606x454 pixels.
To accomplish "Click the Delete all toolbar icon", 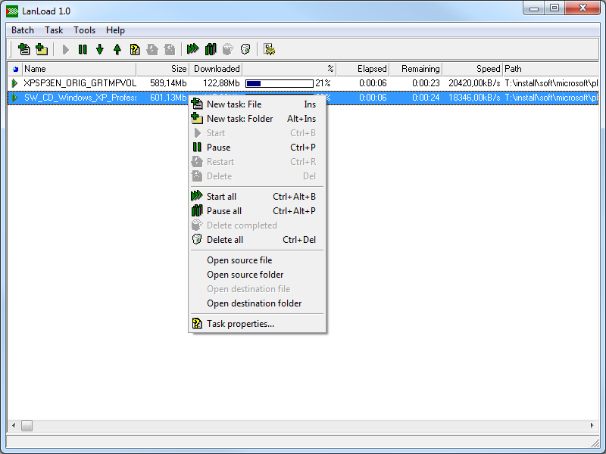I will tap(245, 49).
